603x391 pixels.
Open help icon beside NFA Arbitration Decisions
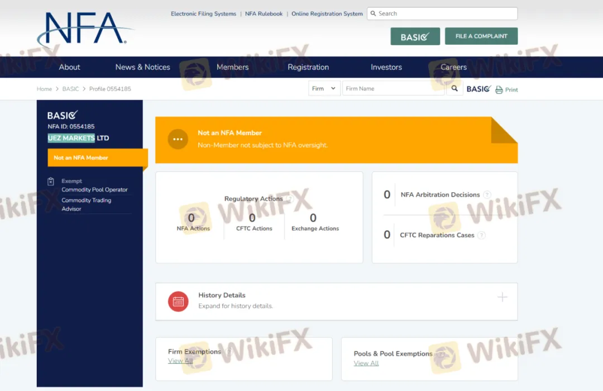487,195
